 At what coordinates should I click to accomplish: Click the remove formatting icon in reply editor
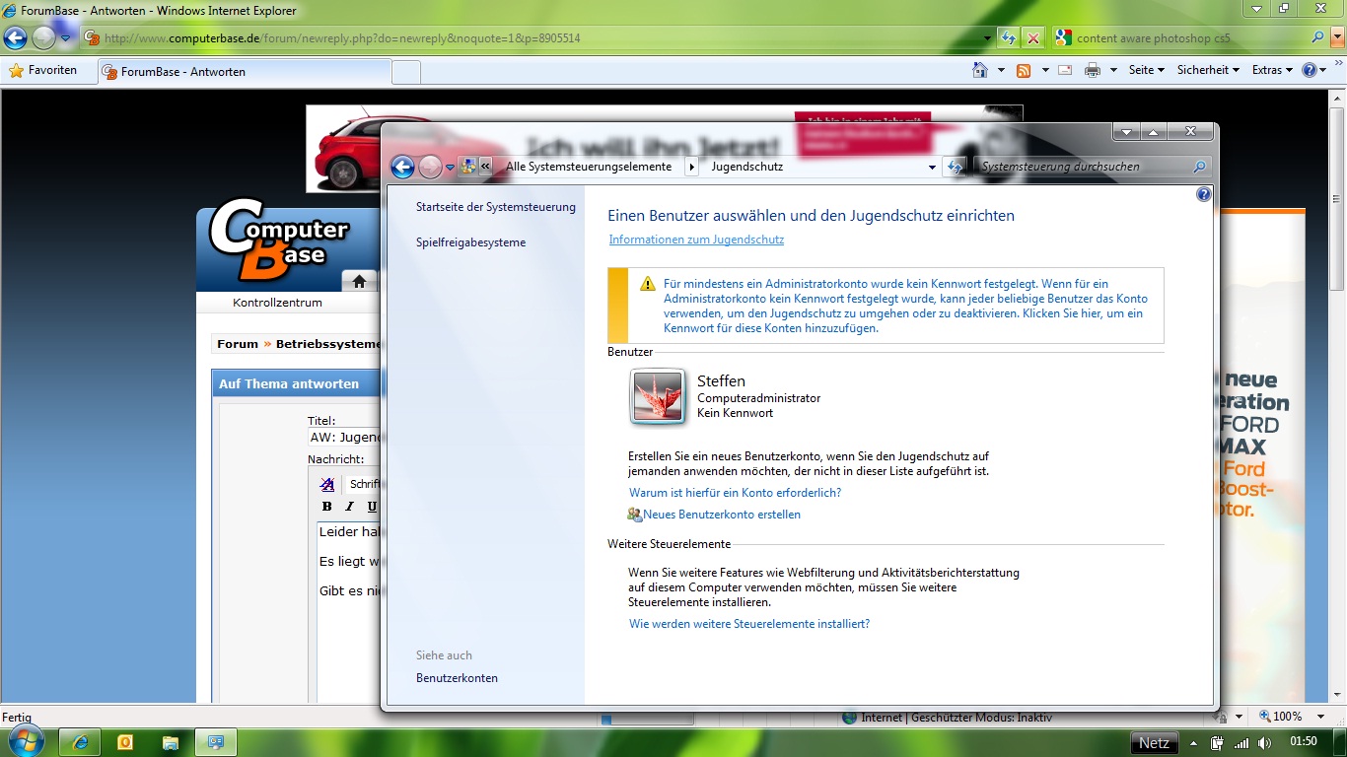[x=327, y=484]
